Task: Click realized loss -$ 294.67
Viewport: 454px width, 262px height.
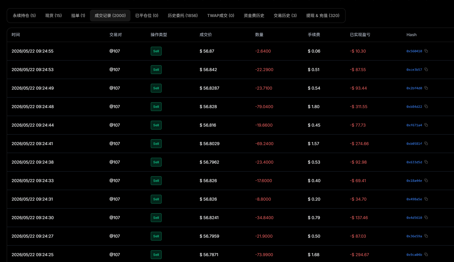Action: tap(359, 255)
